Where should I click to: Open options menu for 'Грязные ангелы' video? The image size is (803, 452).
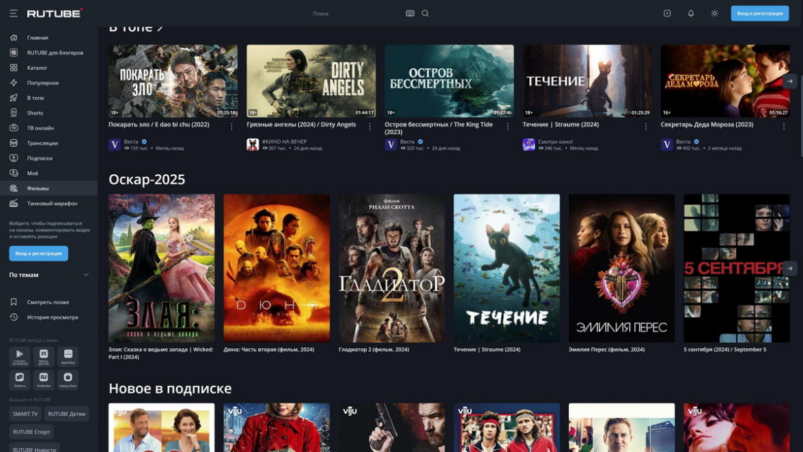[x=370, y=126]
